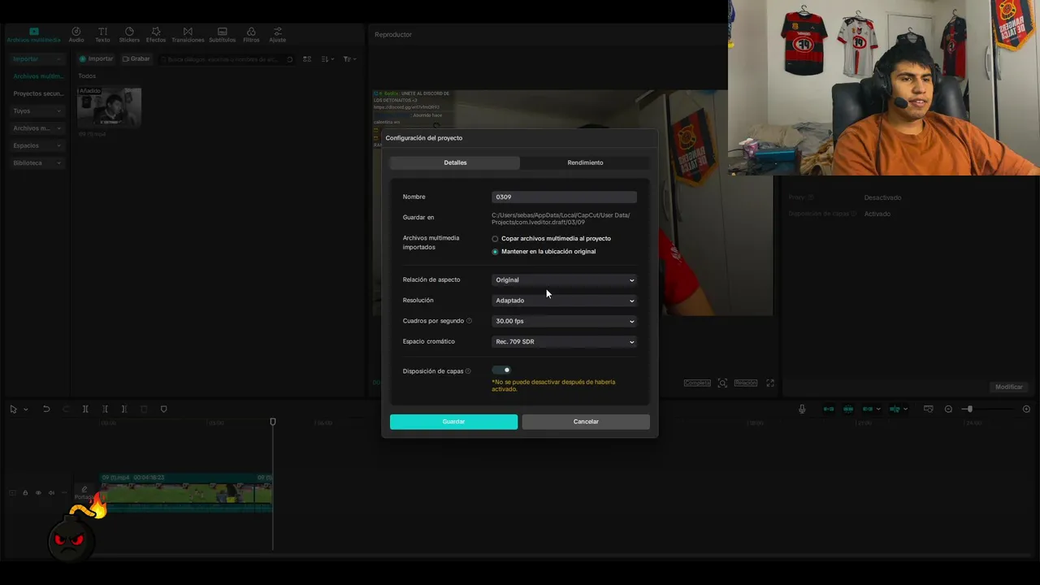
Task: Click the Guardar button
Action: (x=453, y=422)
